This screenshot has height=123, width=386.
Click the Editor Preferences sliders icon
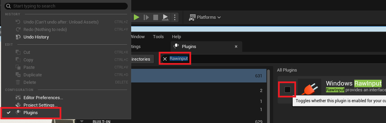[18, 98]
